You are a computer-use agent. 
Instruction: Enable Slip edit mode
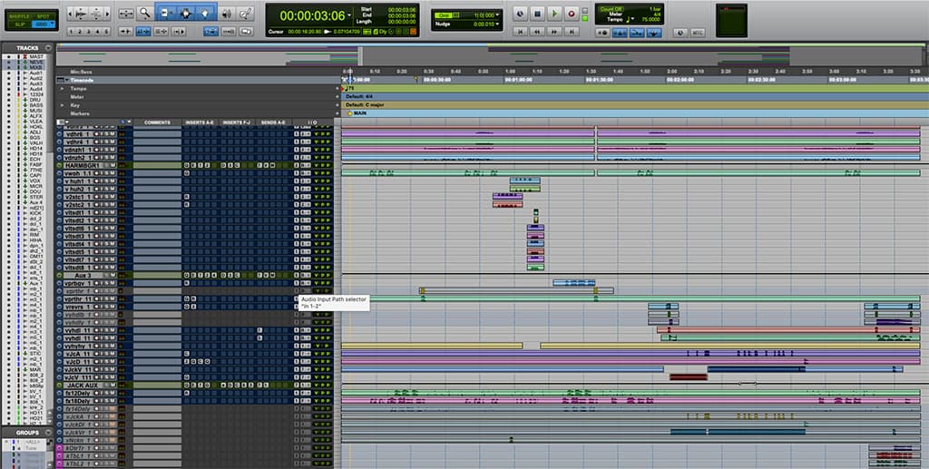click(x=19, y=24)
